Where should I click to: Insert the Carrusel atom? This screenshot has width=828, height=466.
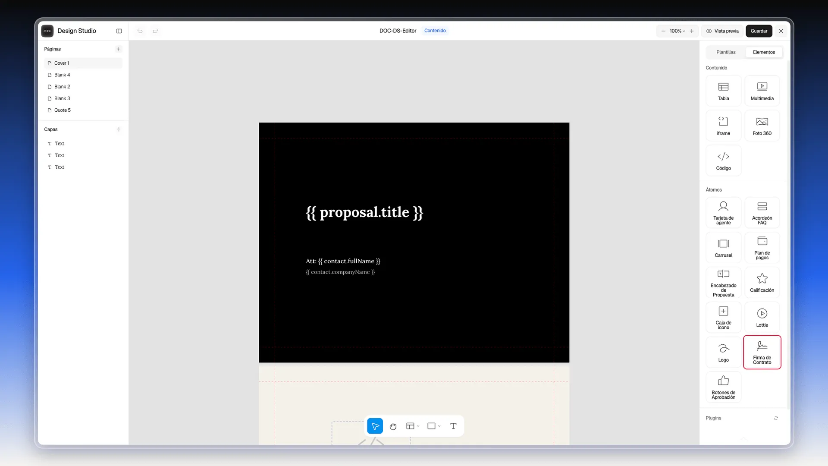723,248
